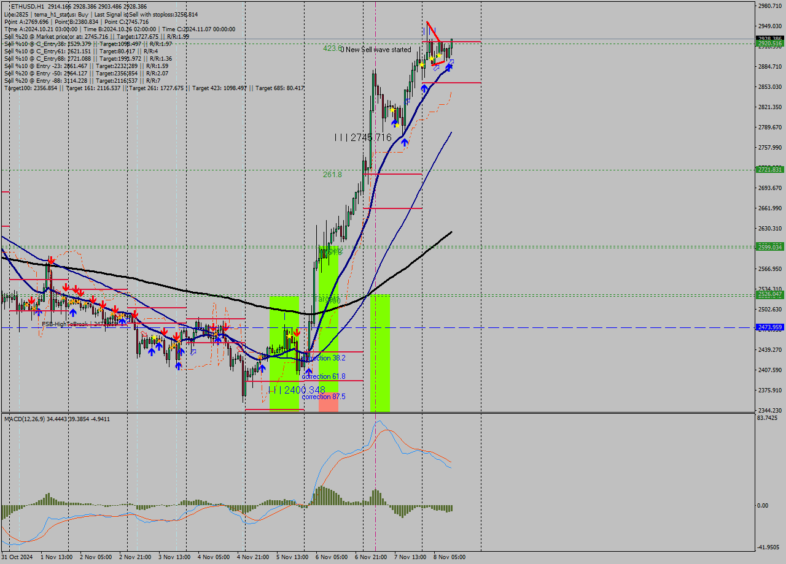Click the 2853.030 price axis value
The height and width of the screenshot is (564, 786).
click(x=770, y=86)
